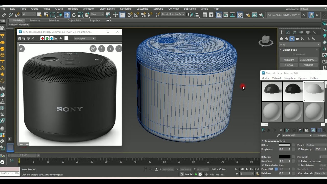Switch to Object Paint ribbon tab
Viewport: 327px width, 184px height.
74,20
